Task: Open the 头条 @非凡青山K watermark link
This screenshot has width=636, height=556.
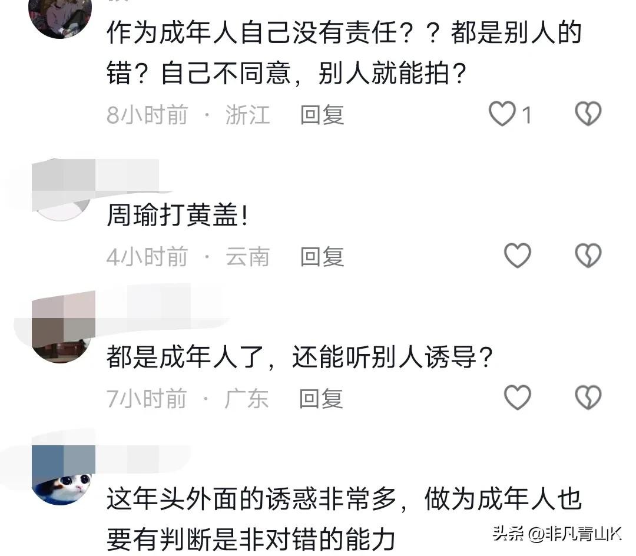Action: (x=557, y=534)
